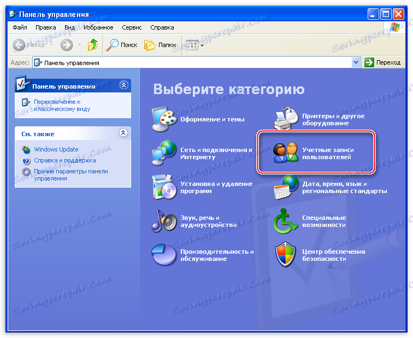Click the Производительность и обслуживание link
This screenshot has height=338, width=413.
217,255
